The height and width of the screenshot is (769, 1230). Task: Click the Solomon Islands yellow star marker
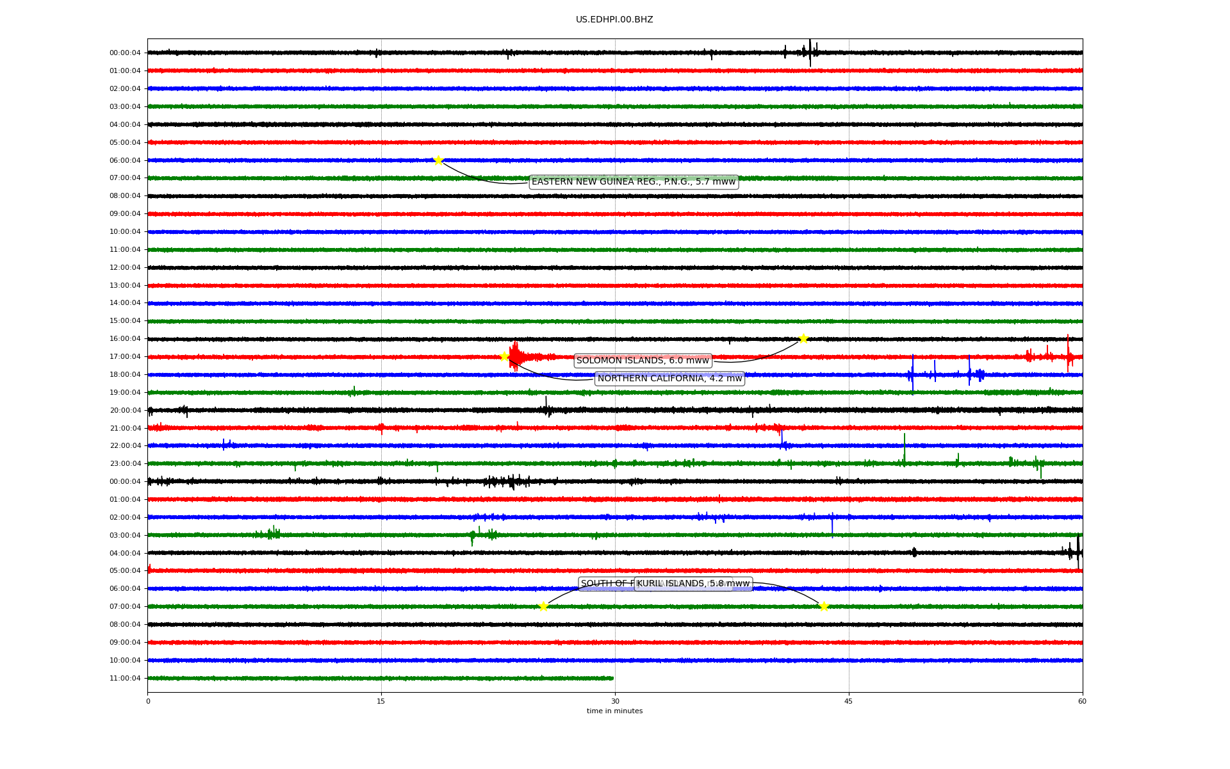point(803,338)
